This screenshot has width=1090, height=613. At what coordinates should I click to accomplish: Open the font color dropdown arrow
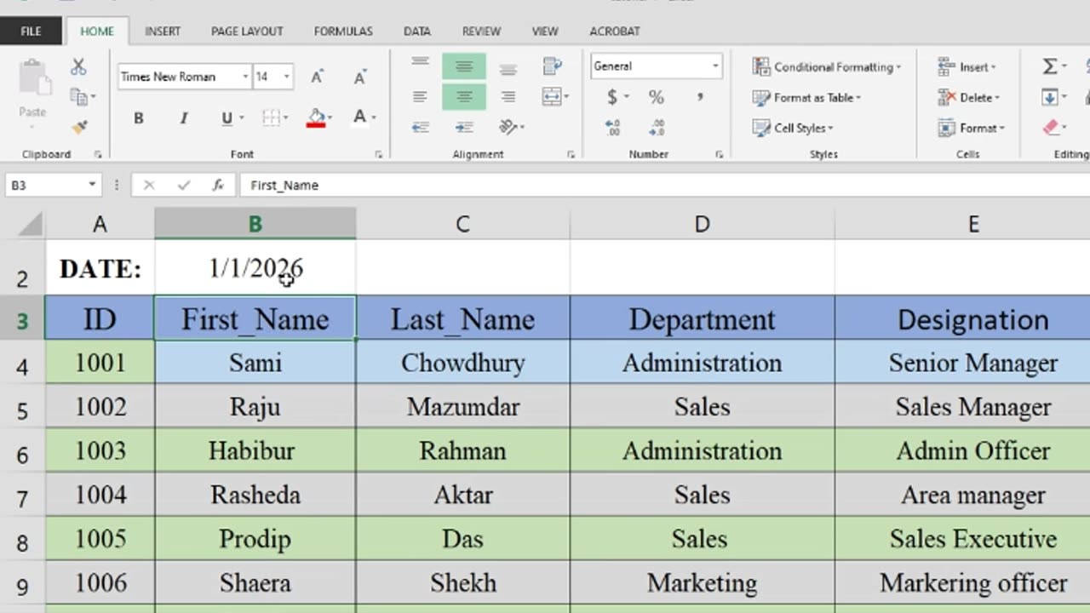click(x=374, y=118)
